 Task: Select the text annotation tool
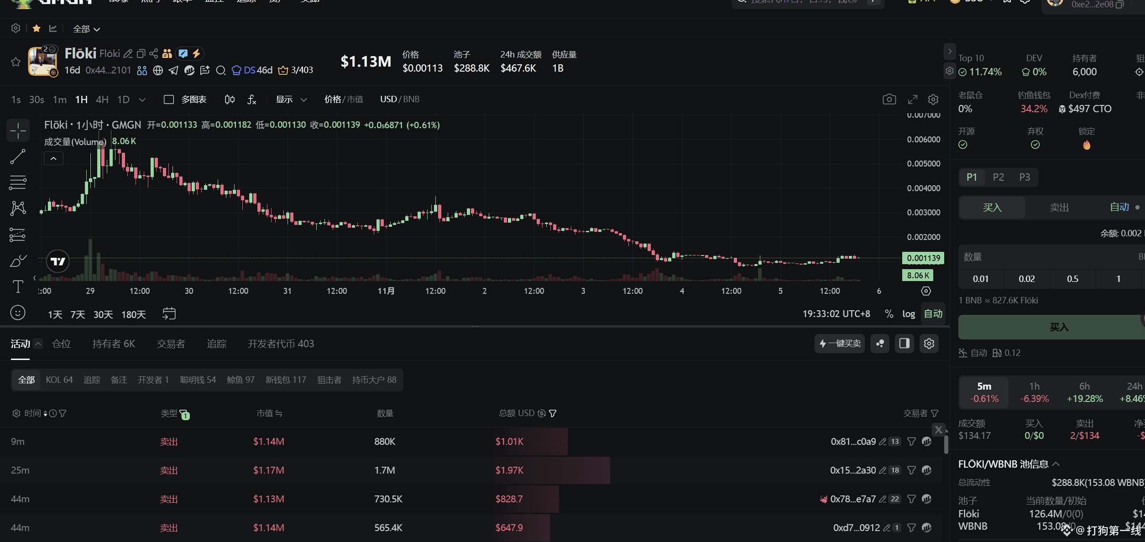point(18,287)
